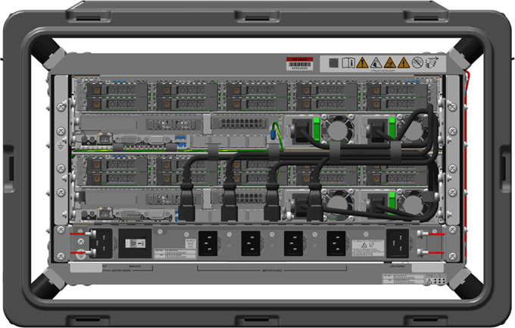Click the open manual book info icon
The height and width of the screenshot is (328, 515).
coord(348,62)
